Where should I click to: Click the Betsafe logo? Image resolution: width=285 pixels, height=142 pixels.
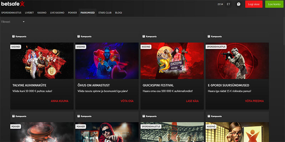pyautogui.click(x=13, y=4)
